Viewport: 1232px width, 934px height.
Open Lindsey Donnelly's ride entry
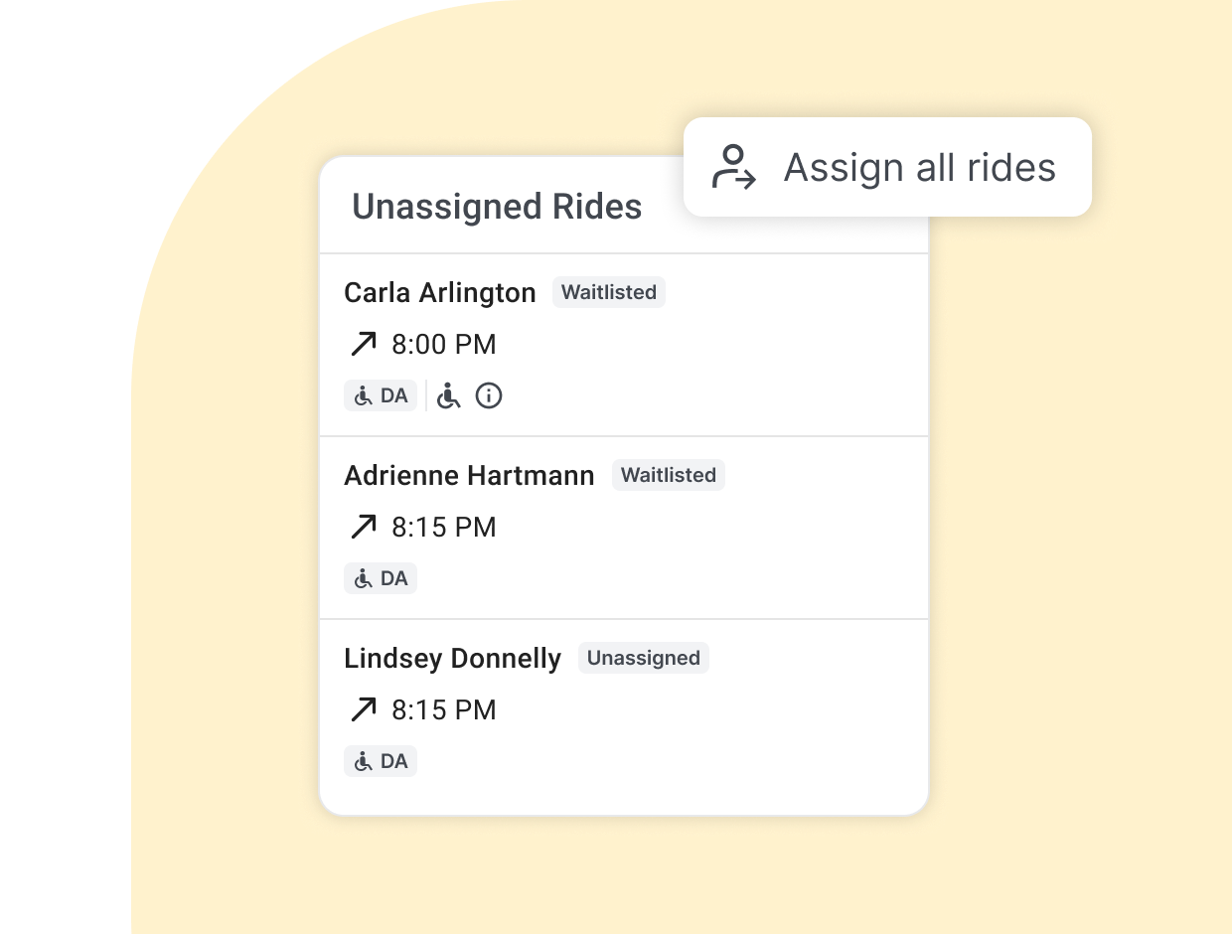(x=452, y=659)
